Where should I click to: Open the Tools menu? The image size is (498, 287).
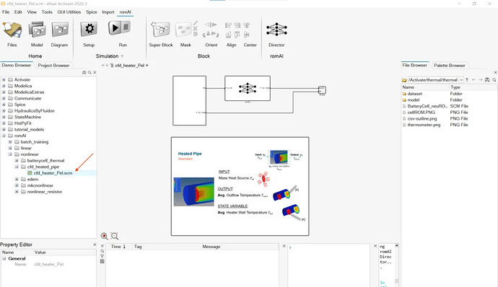tap(47, 12)
